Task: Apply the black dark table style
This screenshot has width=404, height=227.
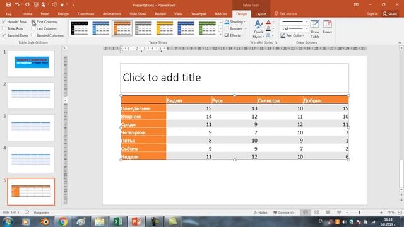Action: pyautogui.click(x=80, y=28)
